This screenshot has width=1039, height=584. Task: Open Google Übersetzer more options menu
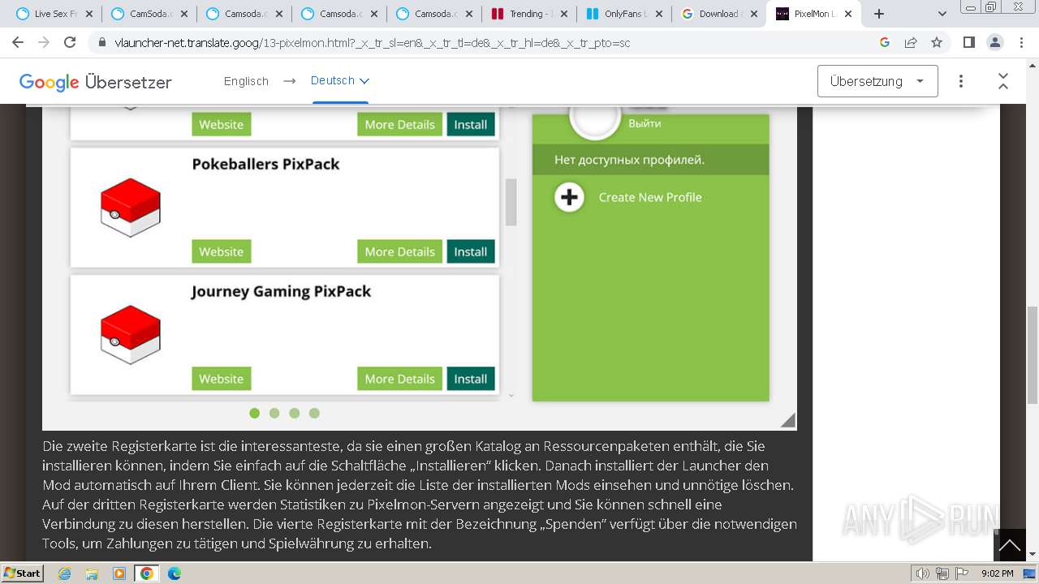pos(961,81)
